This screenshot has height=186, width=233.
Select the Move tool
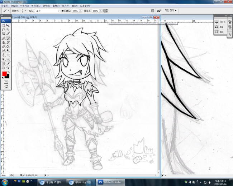point(8,26)
